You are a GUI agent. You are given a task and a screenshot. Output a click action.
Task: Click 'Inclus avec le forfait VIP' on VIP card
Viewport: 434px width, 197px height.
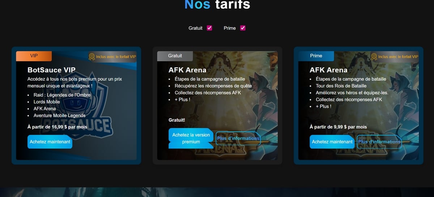[116, 57]
